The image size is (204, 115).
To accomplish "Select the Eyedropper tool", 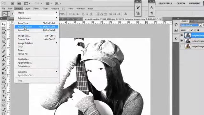I will coord(4,46).
